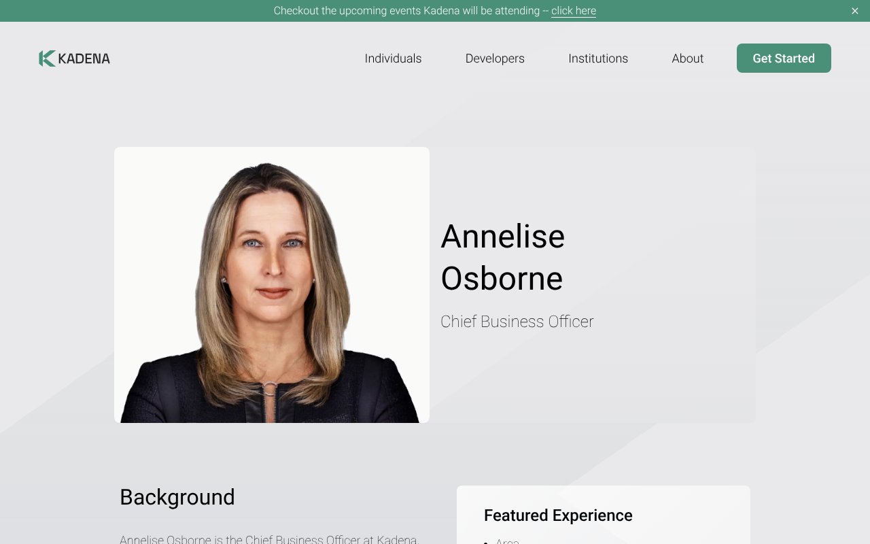The height and width of the screenshot is (544, 870).
Task: Click the Get Started button
Action: pyautogui.click(x=784, y=58)
